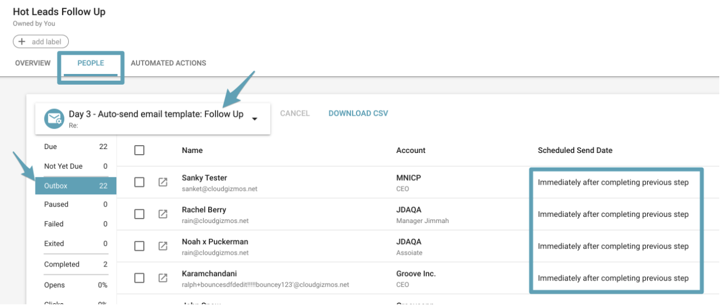The height and width of the screenshot is (306, 721).
Task: Toggle the select-all checkbox in header
Action: 139,150
